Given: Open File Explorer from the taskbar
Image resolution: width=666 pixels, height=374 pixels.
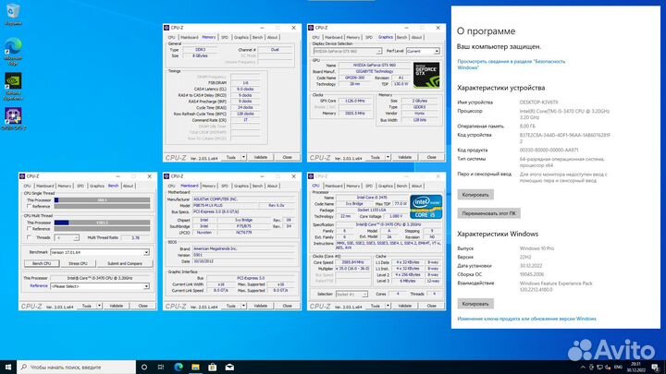Looking at the screenshot, I should (x=195, y=367).
